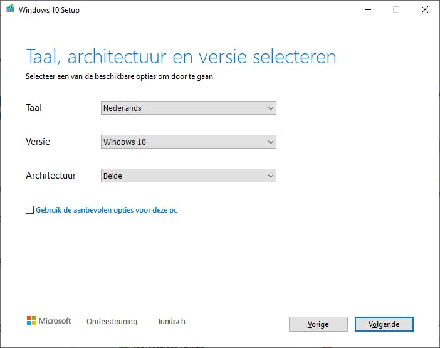Click the Microsoft four-color logo
This screenshot has height=348, width=440.
[31, 321]
